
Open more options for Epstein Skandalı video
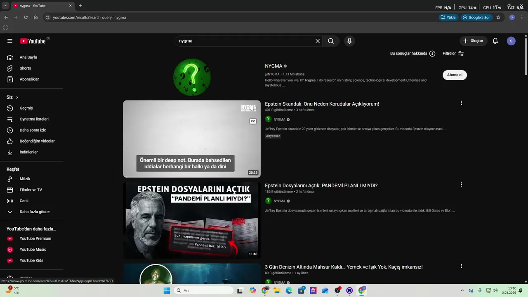coord(461,103)
